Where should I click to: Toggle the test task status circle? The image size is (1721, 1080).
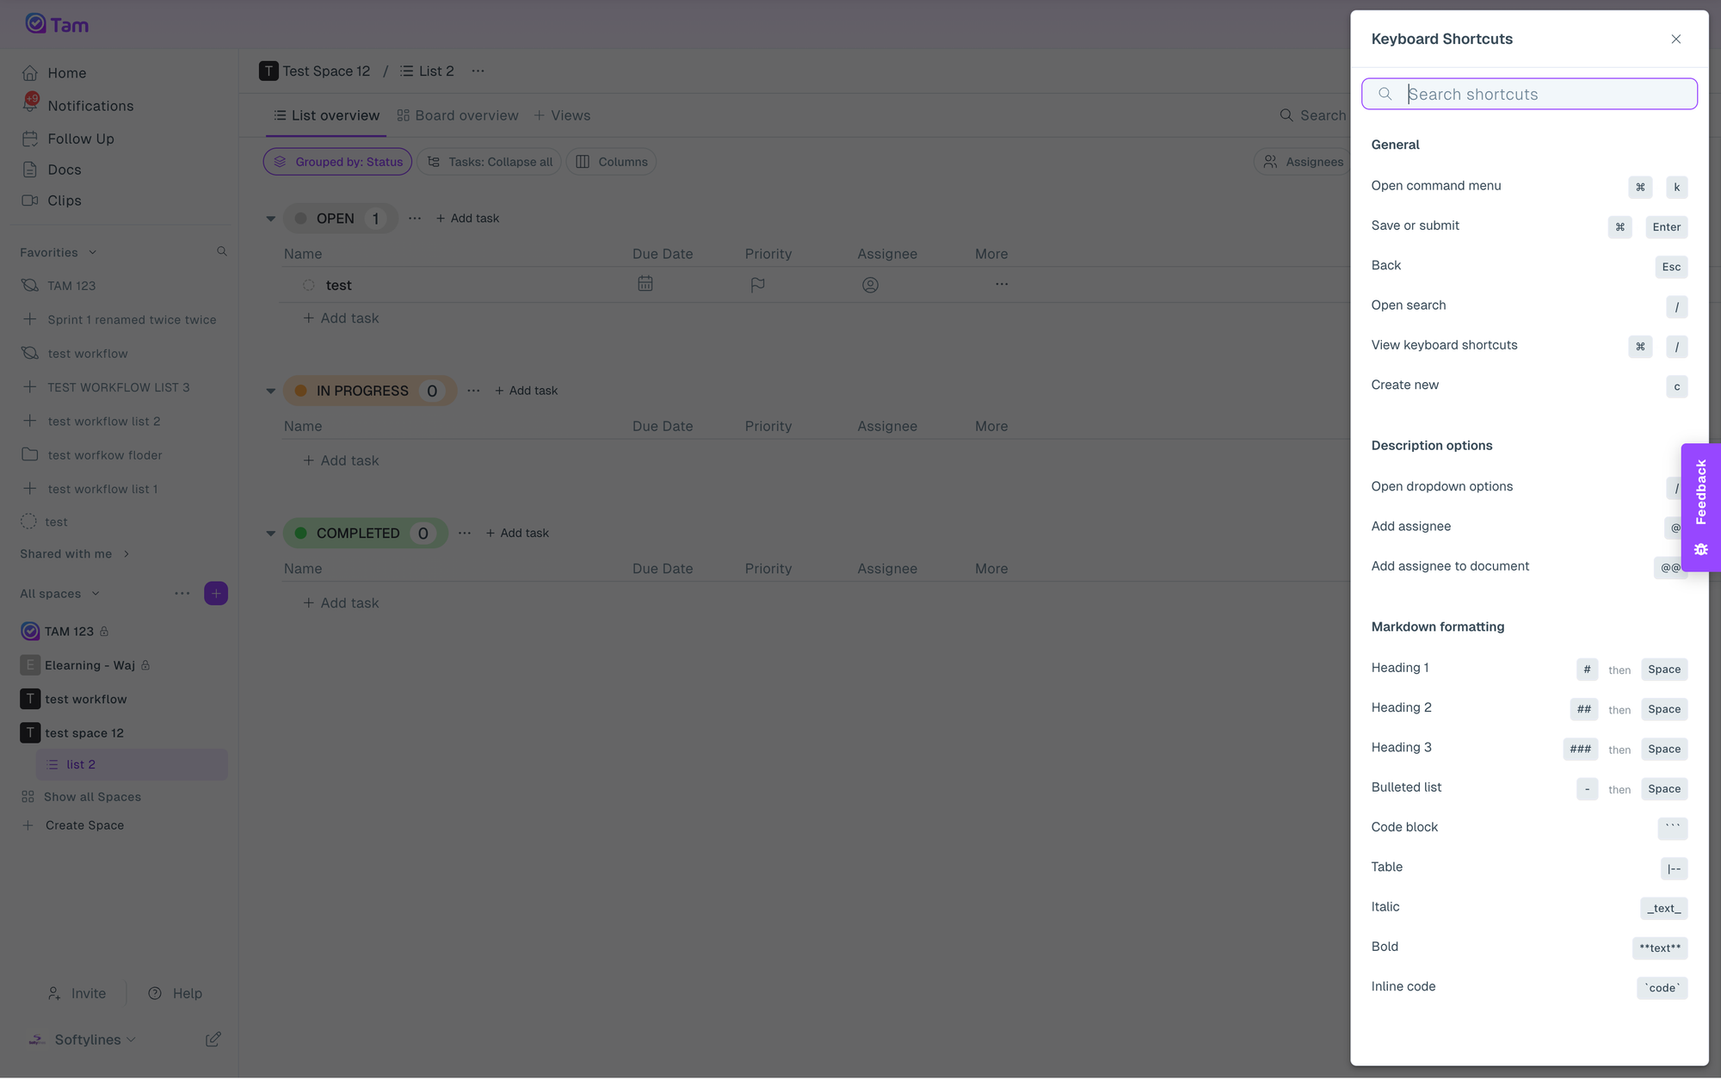[x=309, y=286]
